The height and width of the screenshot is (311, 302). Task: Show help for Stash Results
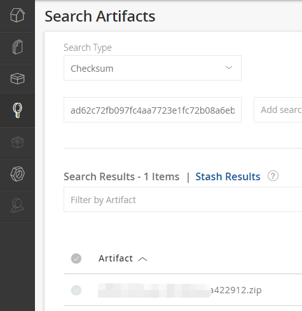pos(273,176)
